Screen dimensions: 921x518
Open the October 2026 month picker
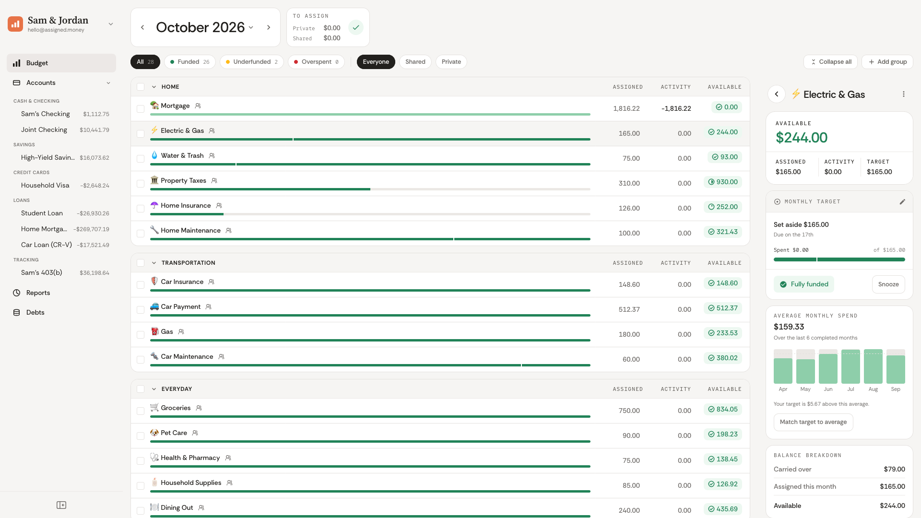[x=205, y=27]
